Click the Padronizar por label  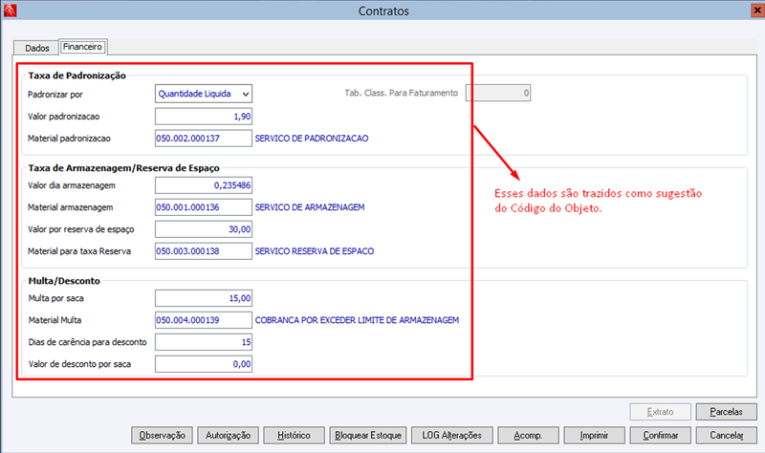click(55, 95)
